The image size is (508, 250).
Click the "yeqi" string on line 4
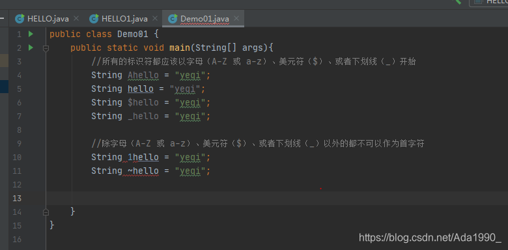(190, 75)
